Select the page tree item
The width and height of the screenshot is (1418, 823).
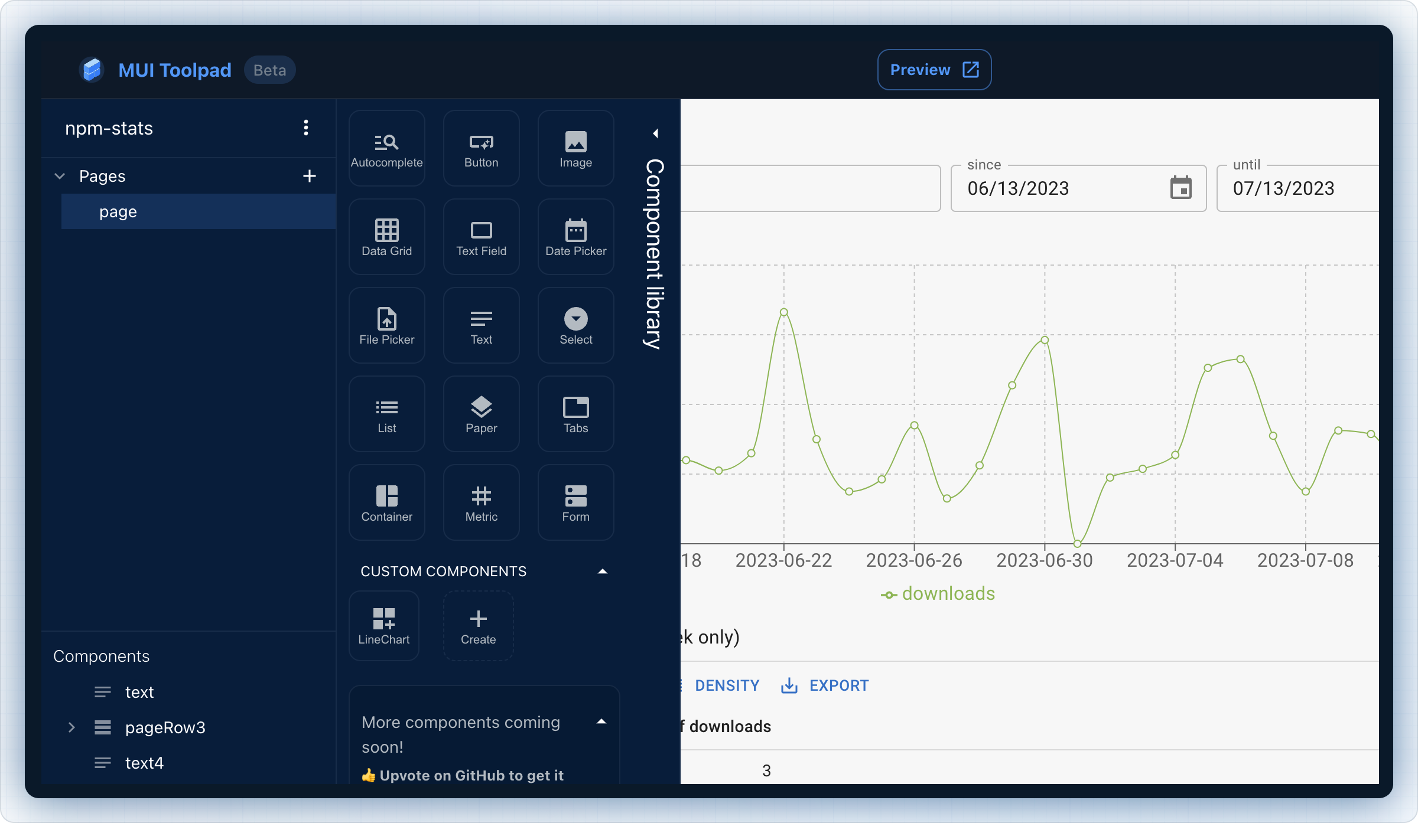pos(116,211)
